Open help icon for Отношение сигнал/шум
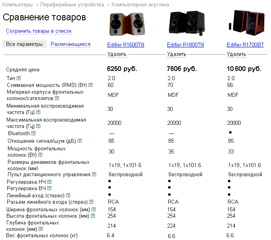 80,141
